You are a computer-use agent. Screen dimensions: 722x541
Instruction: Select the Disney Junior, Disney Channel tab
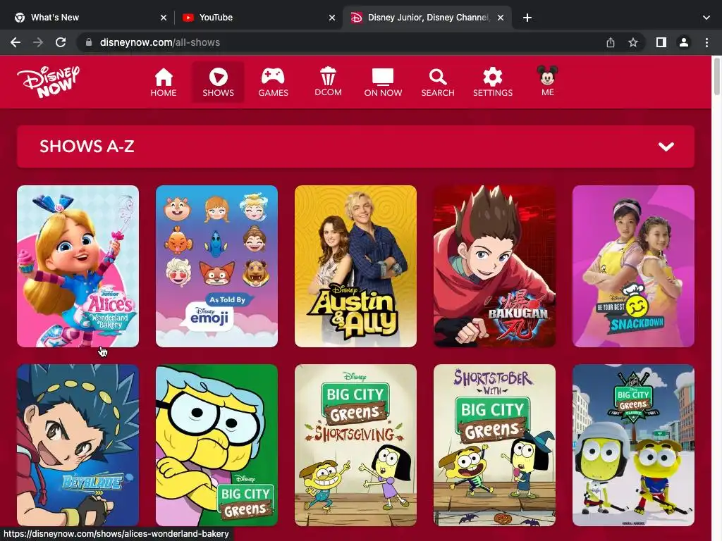pos(427,18)
